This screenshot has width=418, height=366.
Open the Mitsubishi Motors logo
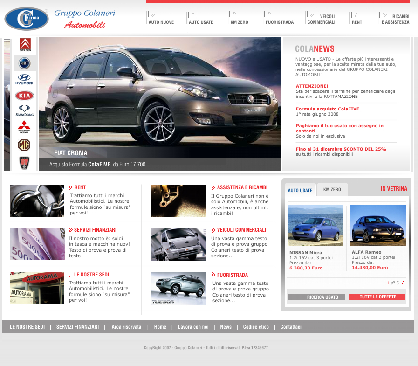(24, 127)
